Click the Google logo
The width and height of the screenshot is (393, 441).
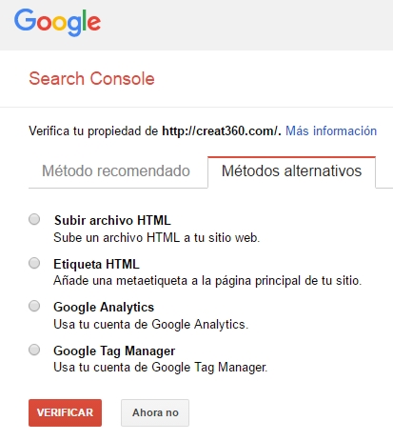click(x=57, y=22)
